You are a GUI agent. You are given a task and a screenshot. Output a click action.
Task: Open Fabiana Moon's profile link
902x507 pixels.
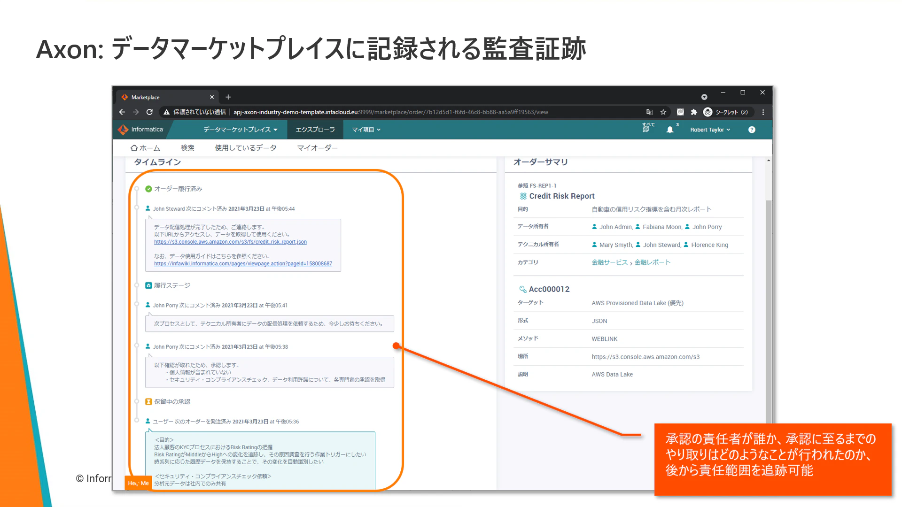coord(661,227)
